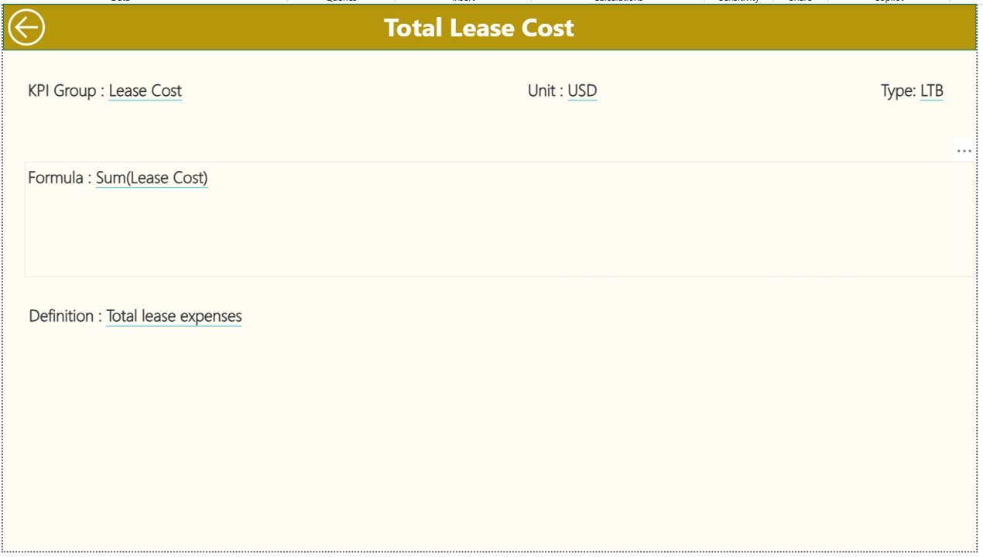
Task: Follow the Lease Cost KPI Group link
Action: click(x=145, y=91)
